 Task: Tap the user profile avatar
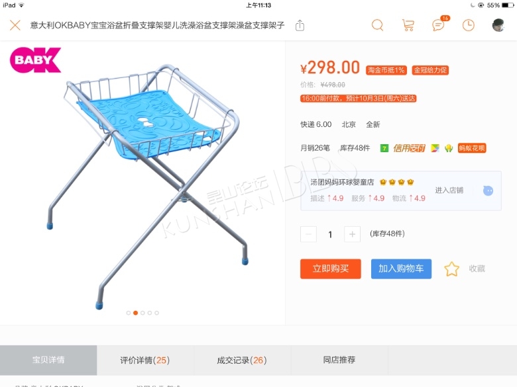click(x=498, y=25)
